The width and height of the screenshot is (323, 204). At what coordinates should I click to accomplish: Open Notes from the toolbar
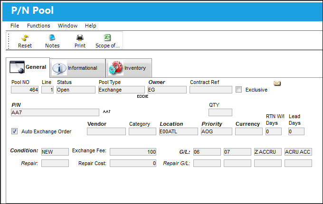point(52,37)
